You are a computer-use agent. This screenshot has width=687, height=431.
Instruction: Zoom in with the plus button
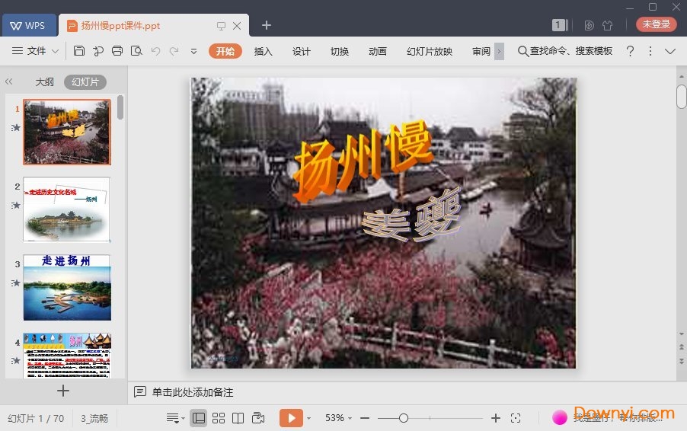point(496,418)
